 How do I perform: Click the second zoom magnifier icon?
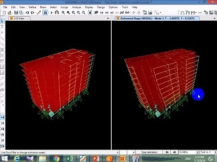tap(68, 13)
